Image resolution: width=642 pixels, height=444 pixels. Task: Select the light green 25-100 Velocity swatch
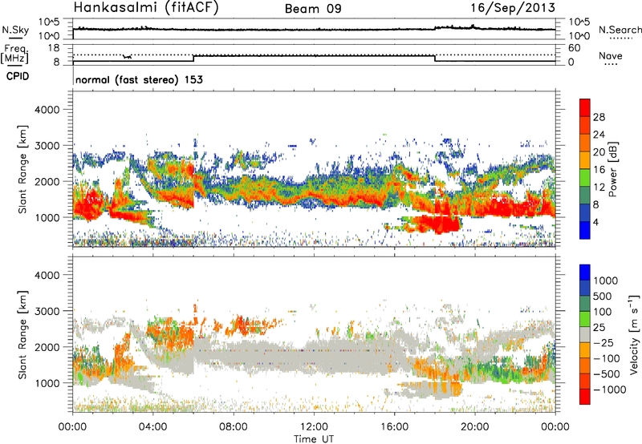pos(585,319)
